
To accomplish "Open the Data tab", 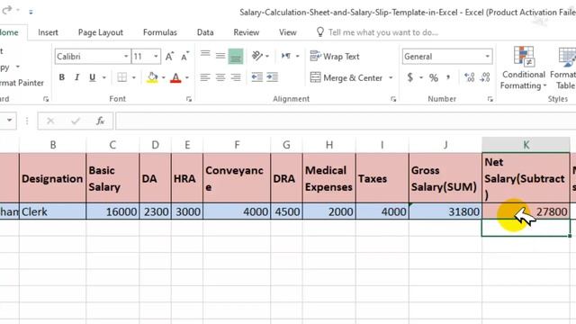I will (205, 32).
